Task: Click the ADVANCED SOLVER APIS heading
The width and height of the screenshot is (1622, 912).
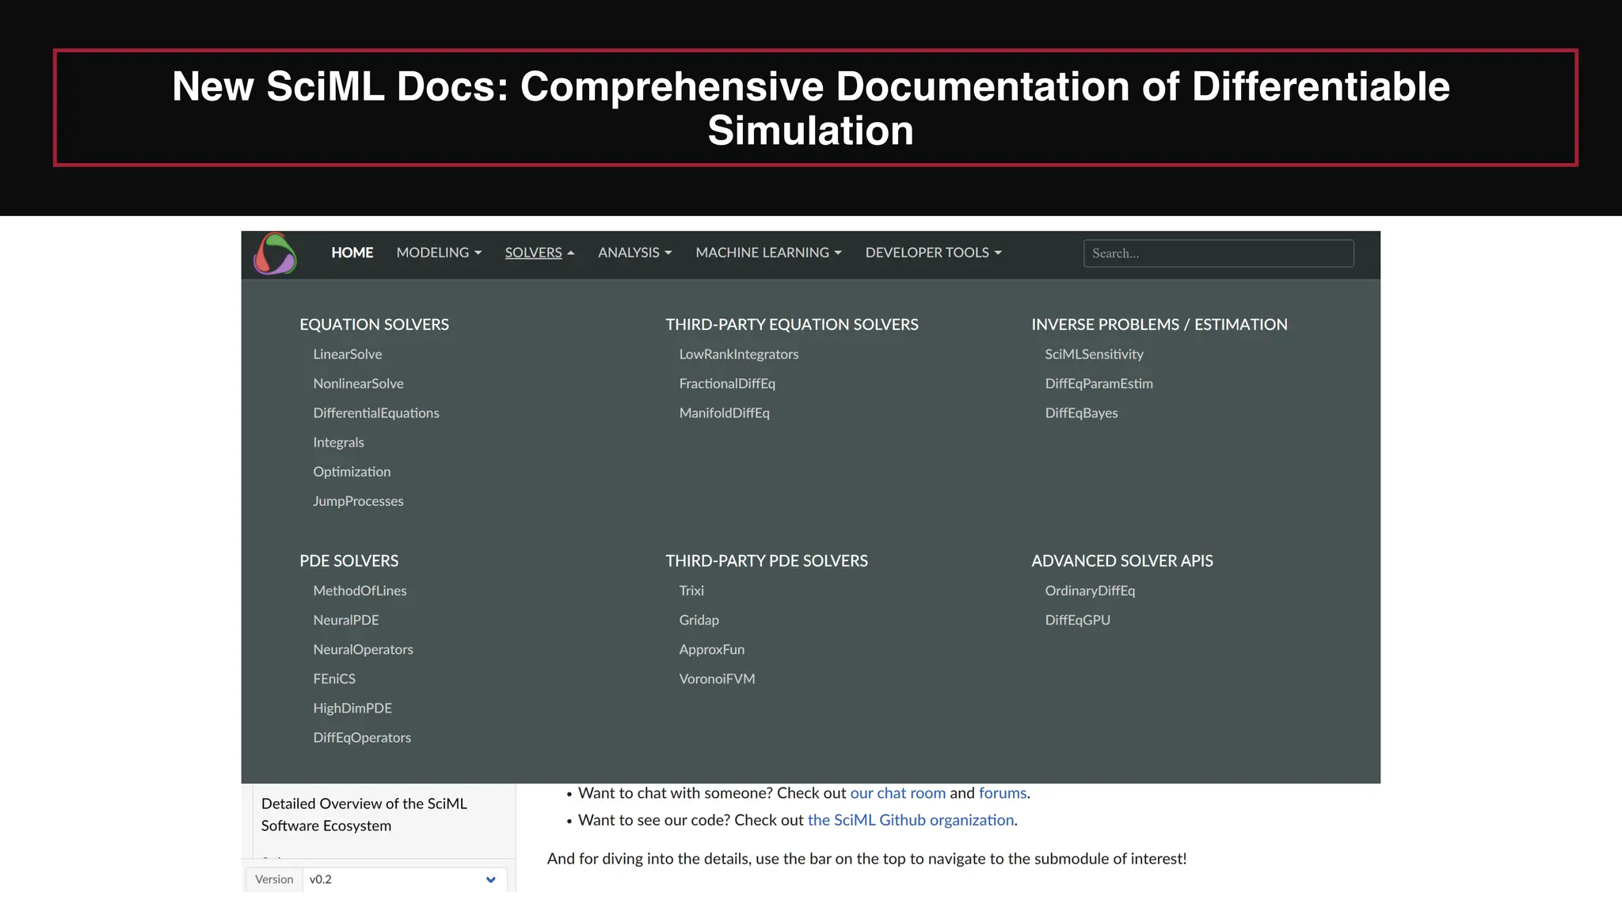Action: 1122,560
